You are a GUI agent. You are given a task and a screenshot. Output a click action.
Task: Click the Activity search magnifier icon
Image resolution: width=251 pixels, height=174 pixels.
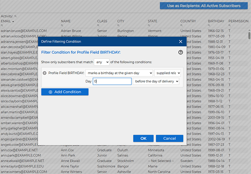coord(15,16)
